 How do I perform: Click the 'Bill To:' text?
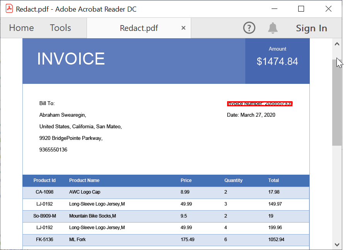[x=47, y=104]
